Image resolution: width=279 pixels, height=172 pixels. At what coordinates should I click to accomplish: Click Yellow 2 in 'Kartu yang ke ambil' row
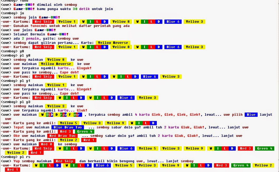click(69, 140)
